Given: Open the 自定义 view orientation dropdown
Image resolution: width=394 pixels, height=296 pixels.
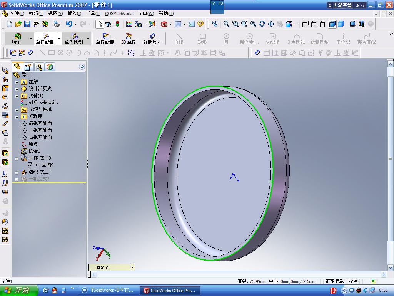Looking at the screenshot, I should (132, 267).
